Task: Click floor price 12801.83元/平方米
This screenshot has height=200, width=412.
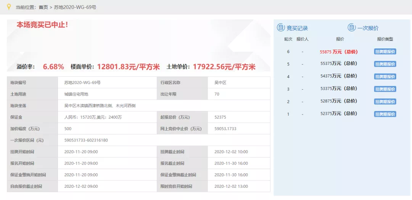Action: coord(129,67)
